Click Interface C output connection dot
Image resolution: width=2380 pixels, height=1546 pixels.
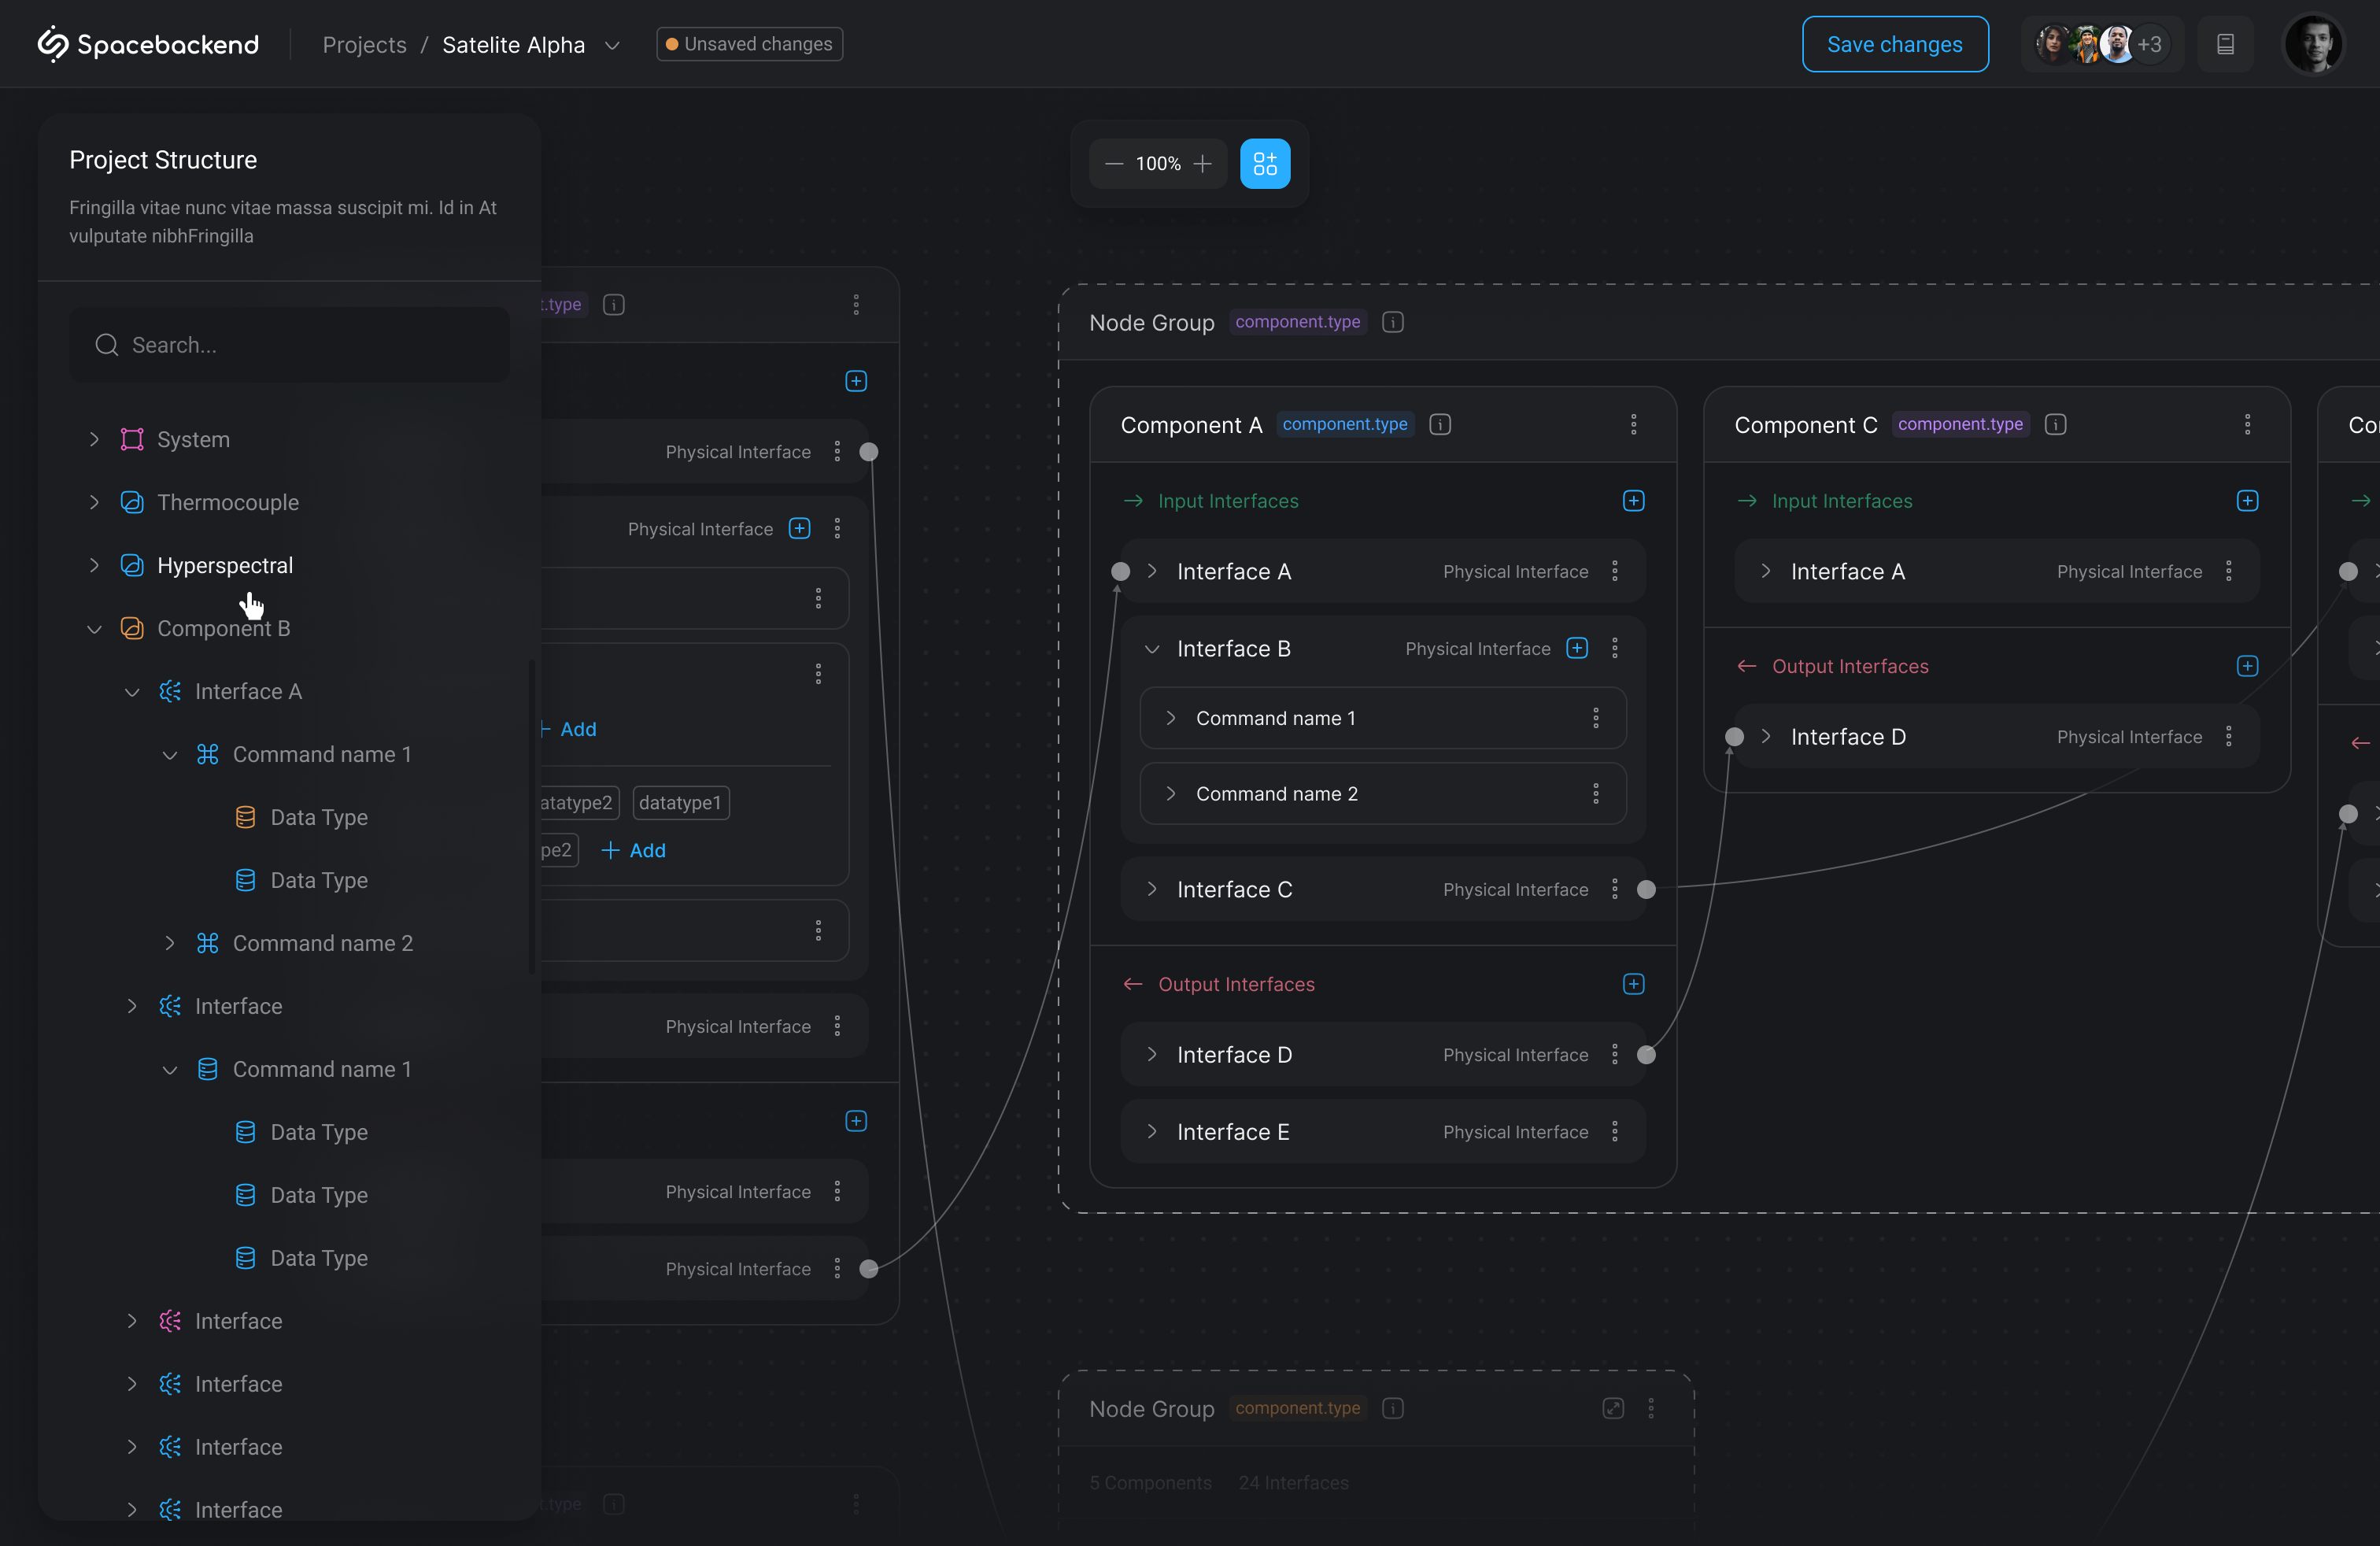(x=1646, y=889)
